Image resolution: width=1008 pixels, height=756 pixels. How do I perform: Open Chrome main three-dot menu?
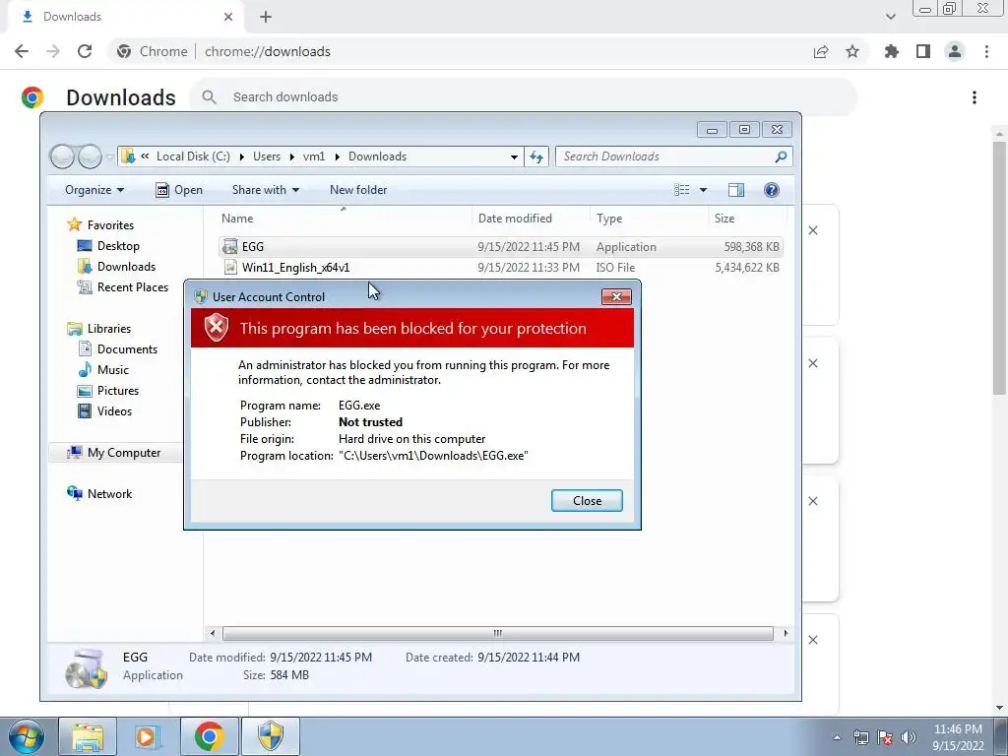click(986, 51)
